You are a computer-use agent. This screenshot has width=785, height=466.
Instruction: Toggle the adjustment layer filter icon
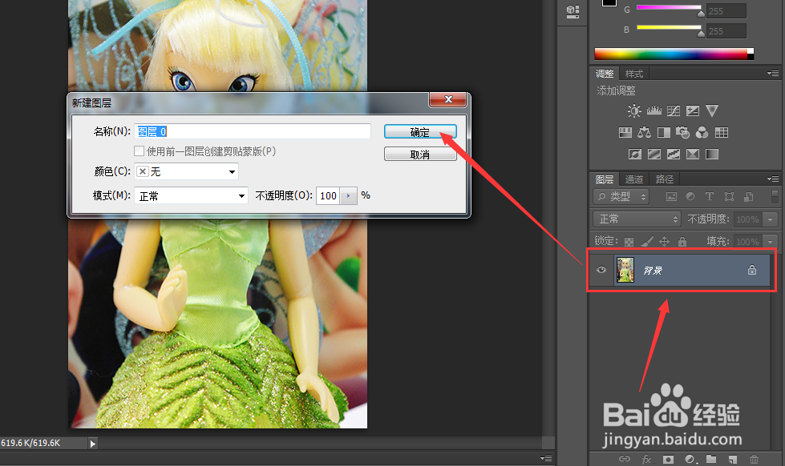point(690,196)
